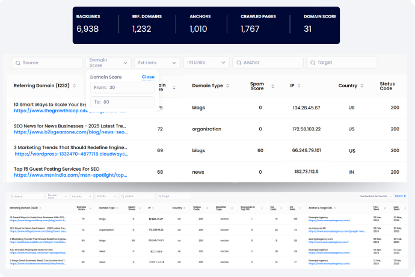Sort the small lower table by Country
This screenshot has width=415, height=277.
point(185,208)
